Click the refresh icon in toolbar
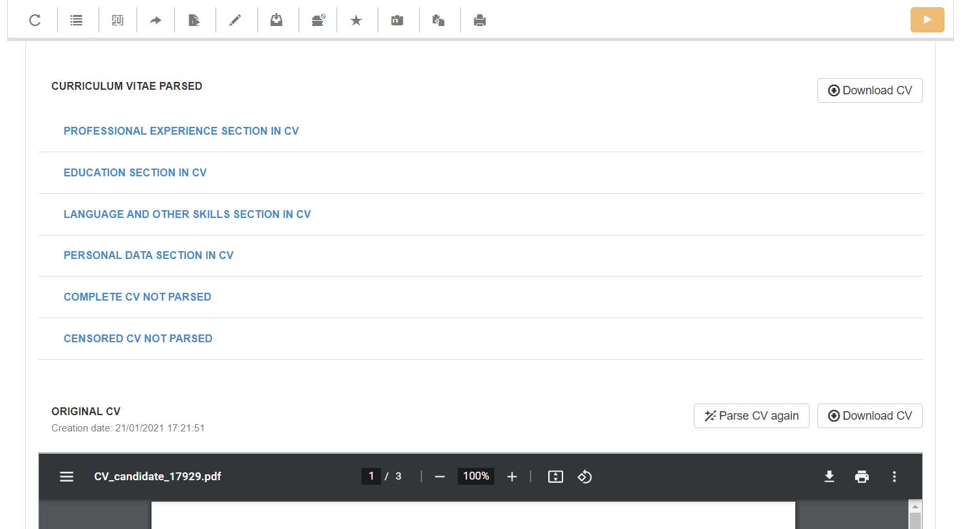 pyautogui.click(x=35, y=20)
